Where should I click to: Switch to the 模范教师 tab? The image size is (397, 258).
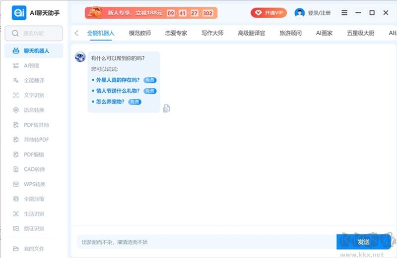coord(140,33)
